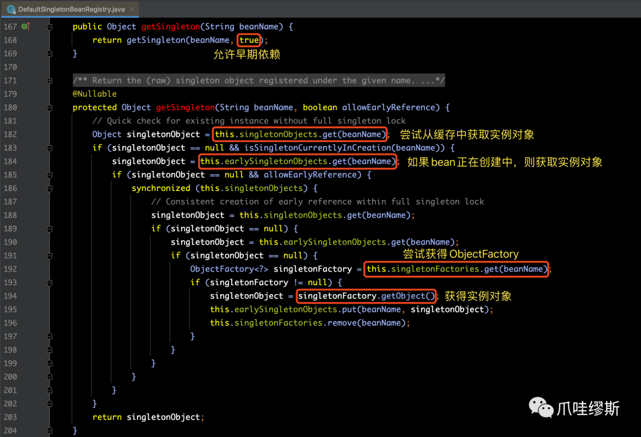The height and width of the screenshot is (437, 641).
Task: Click the boolean keyword on line 180
Action: pos(320,107)
